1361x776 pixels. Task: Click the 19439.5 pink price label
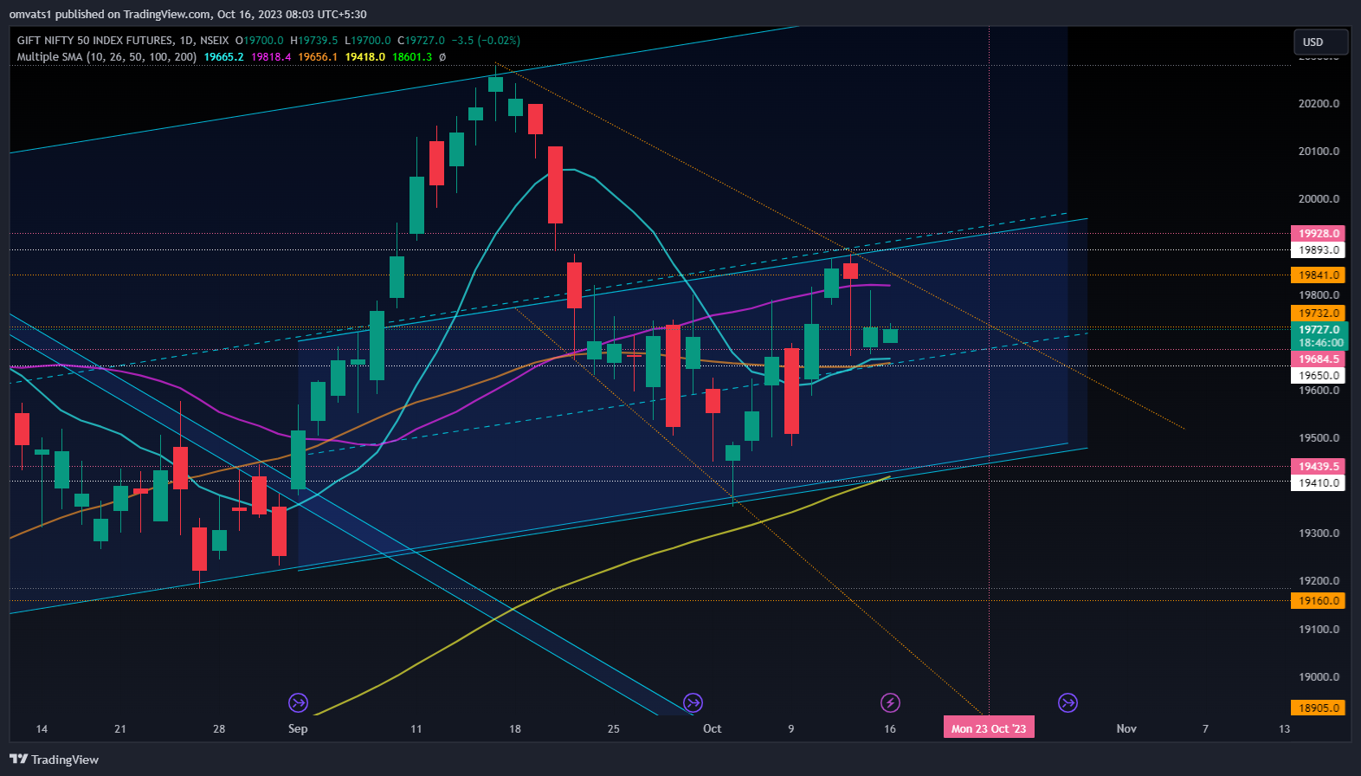point(1318,467)
